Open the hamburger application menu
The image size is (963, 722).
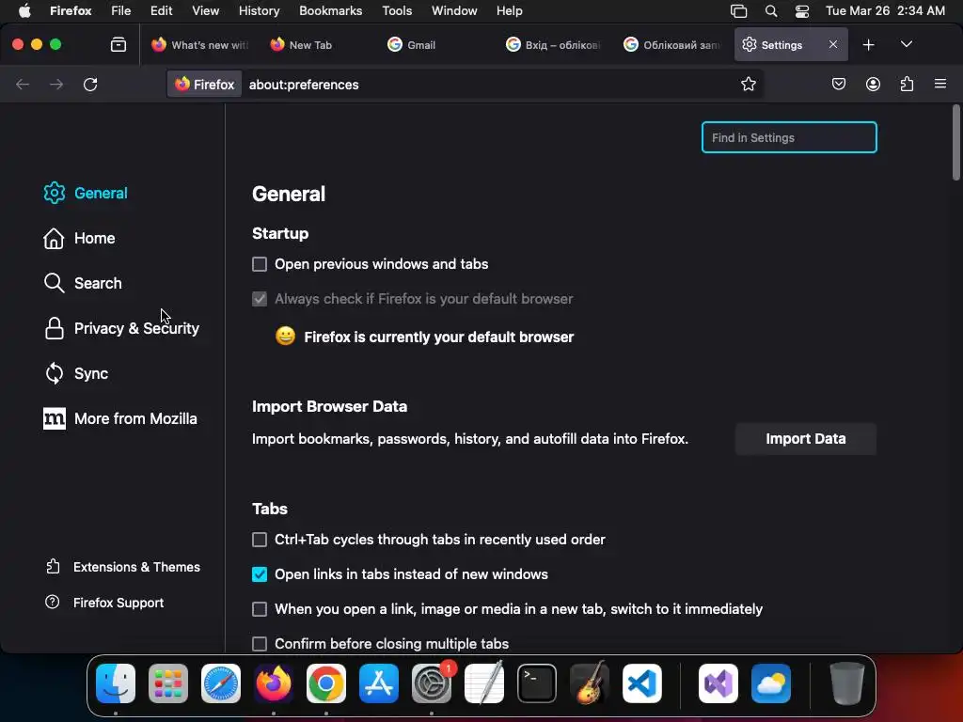940,84
